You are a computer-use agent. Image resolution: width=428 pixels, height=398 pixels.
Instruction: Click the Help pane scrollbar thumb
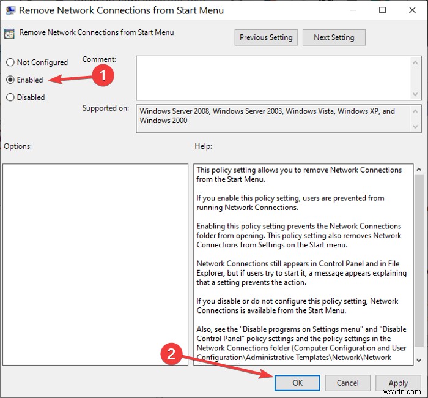pyautogui.click(x=419, y=260)
